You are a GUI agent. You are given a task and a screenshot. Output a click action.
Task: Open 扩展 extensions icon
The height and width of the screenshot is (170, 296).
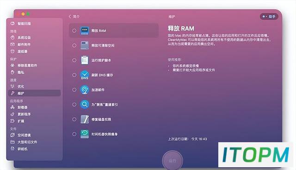coord(12,121)
